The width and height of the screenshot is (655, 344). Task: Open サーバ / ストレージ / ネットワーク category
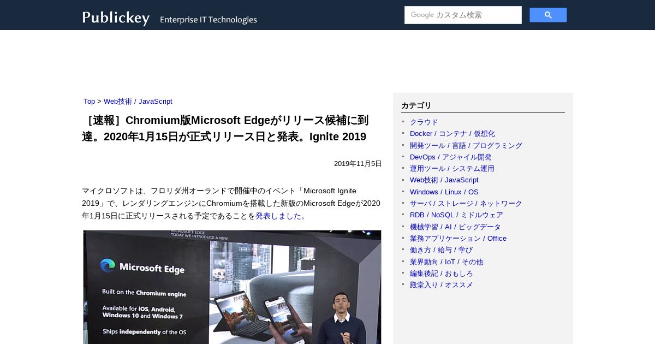click(466, 204)
